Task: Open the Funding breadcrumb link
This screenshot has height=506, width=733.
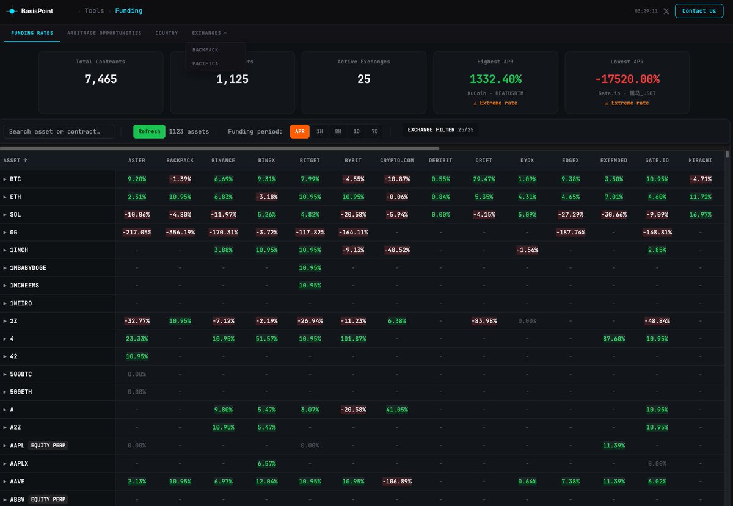Action: click(128, 11)
